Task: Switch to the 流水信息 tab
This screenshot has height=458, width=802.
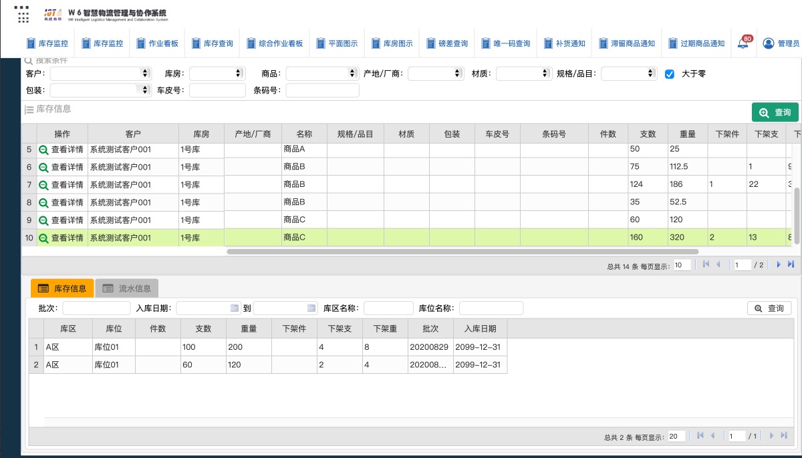Action: [127, 288]
